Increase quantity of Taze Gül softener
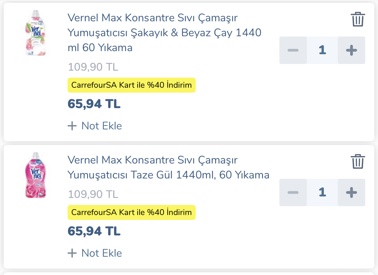 pyautogui.click(x=352, y=192)
